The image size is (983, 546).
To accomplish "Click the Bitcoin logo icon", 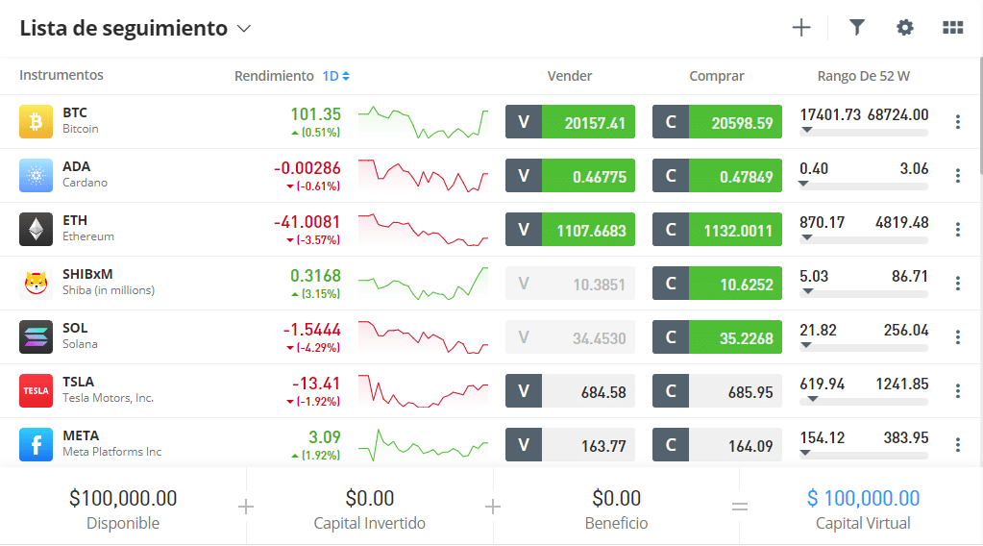I will point(36,122).
